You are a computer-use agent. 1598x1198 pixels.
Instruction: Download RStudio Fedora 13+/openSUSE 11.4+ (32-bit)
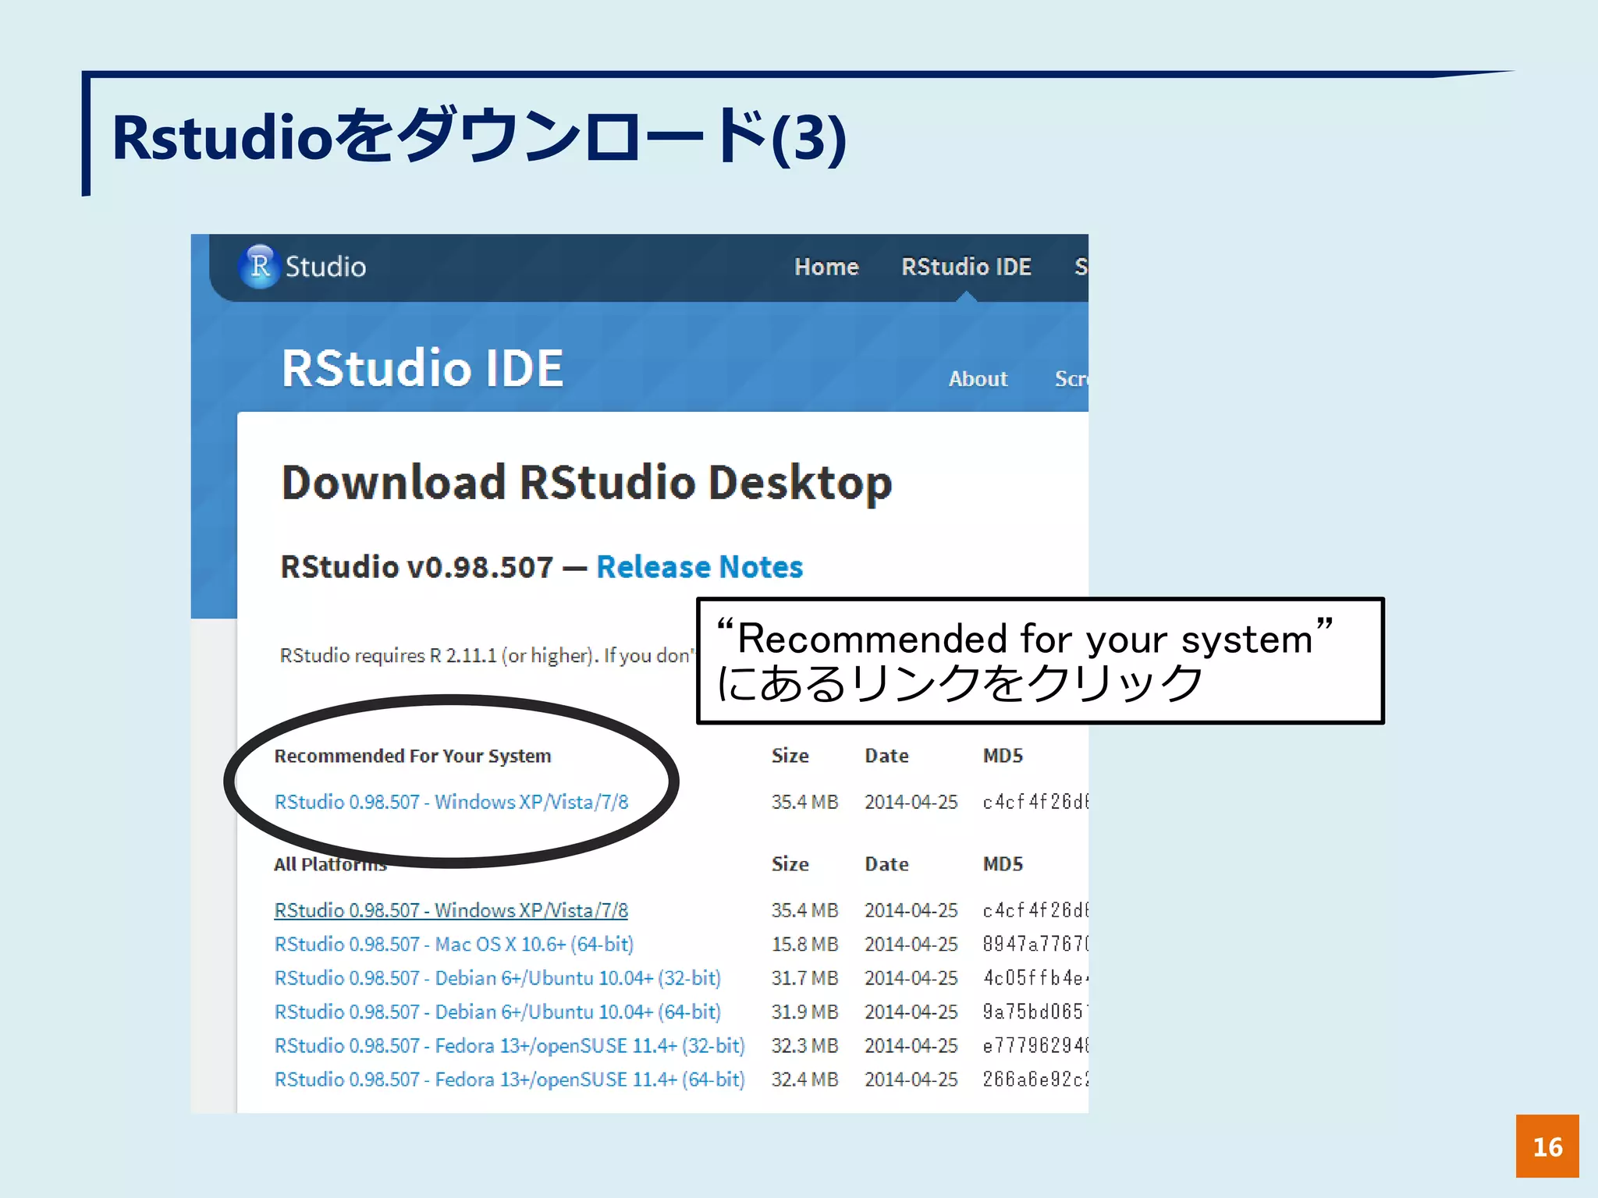510,1046
